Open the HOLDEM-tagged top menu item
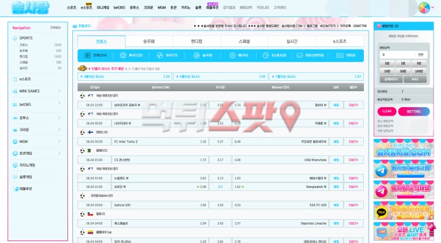 212,7
